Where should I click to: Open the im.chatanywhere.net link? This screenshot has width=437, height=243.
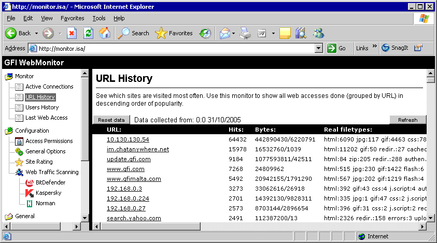tap(138, 149)
